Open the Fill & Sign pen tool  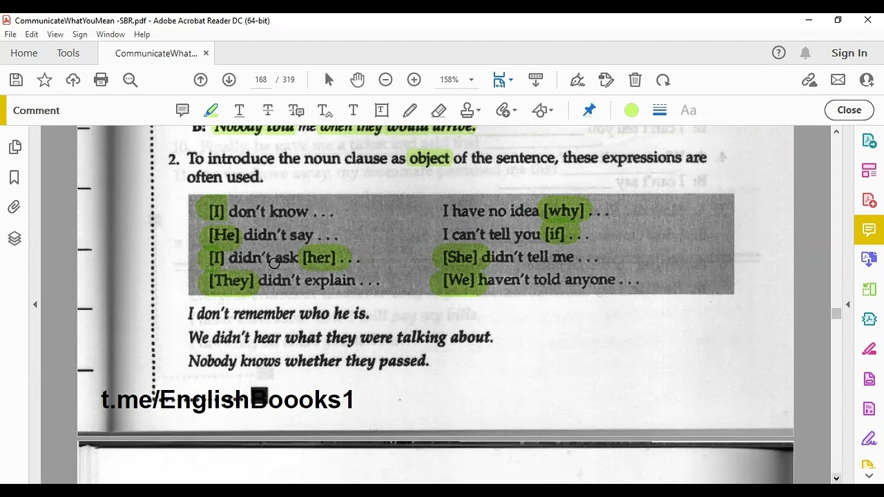click(577, 80)
